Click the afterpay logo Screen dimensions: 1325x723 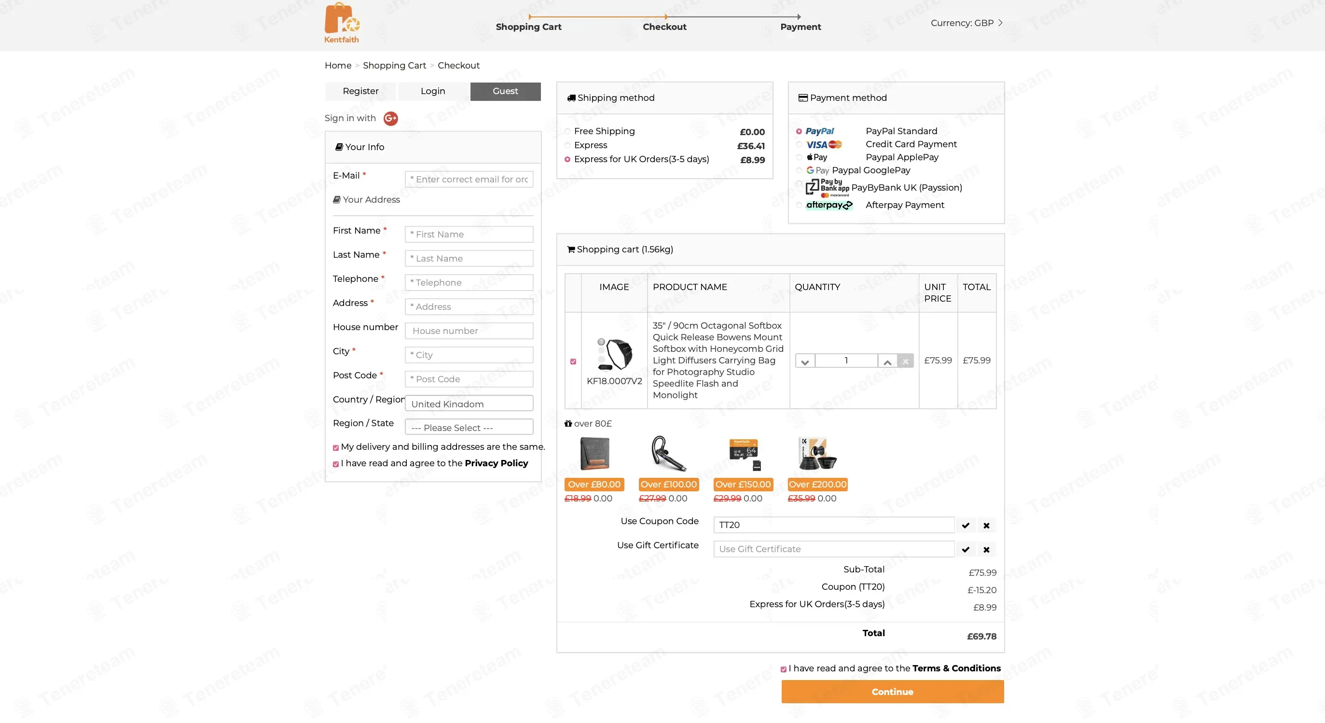[829, 205]
